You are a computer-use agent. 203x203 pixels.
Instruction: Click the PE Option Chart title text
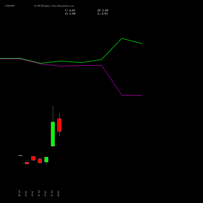pos(54,6)
